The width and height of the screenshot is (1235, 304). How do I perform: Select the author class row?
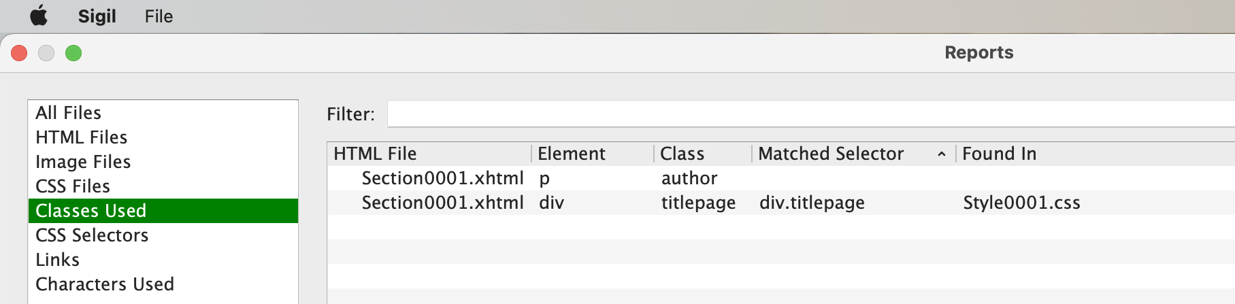pos(689,178)
